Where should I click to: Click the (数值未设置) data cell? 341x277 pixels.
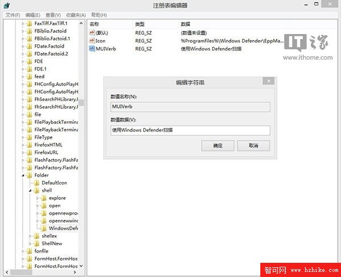(194, 33)
